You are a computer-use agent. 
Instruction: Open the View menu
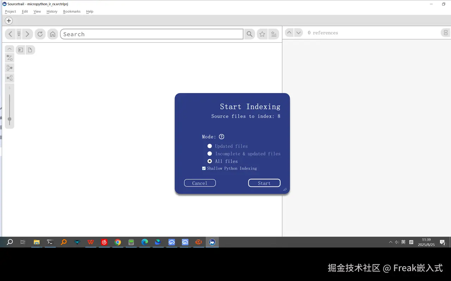(x=37, y=11)
